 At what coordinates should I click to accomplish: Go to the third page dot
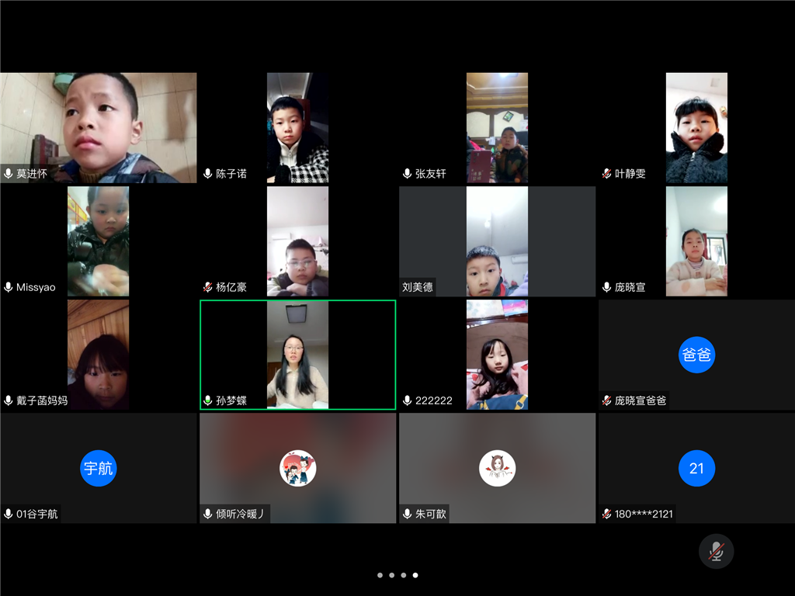pyautogui.click(x=404, y=575)
